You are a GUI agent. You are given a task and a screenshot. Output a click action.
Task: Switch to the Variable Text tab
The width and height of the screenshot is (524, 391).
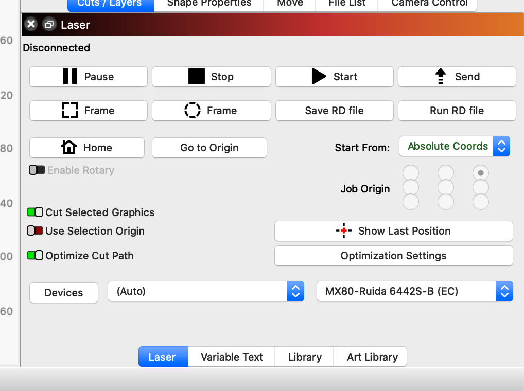pos(232,357)
